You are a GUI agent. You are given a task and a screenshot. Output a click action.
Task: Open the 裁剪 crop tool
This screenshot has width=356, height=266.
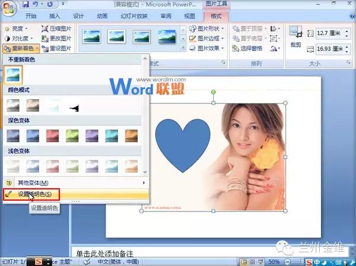[295, 36]
